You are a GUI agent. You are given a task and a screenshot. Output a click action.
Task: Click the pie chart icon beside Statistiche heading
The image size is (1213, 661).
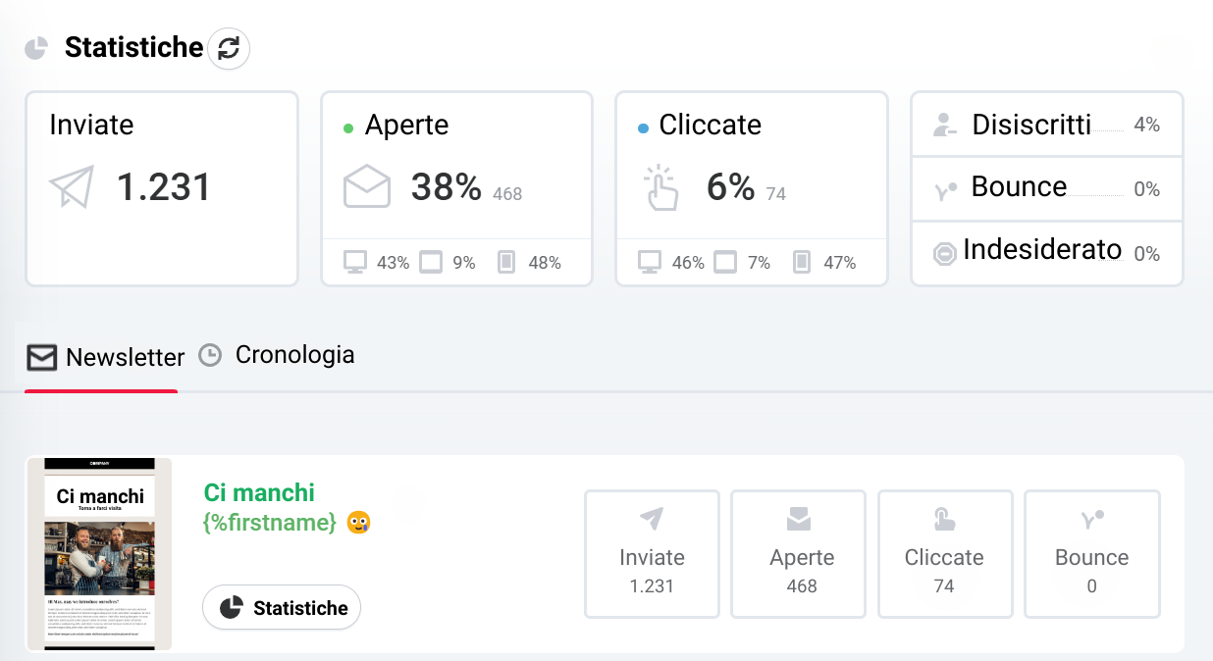point(36,48)
